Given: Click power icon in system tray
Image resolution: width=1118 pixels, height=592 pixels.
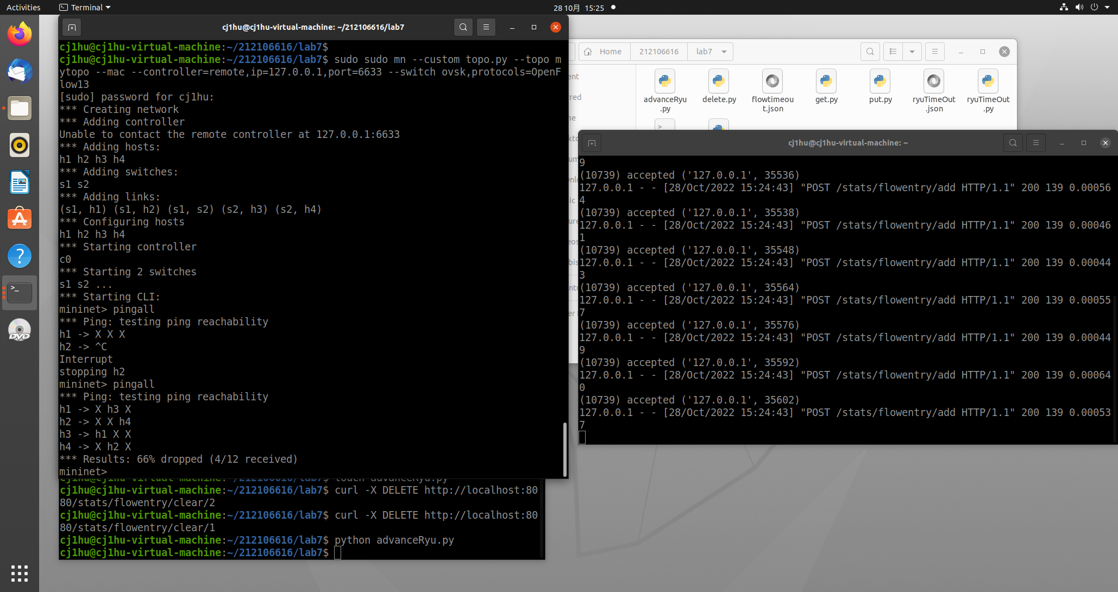Looking at the screenshot, I should click(x=1094, y=7).
